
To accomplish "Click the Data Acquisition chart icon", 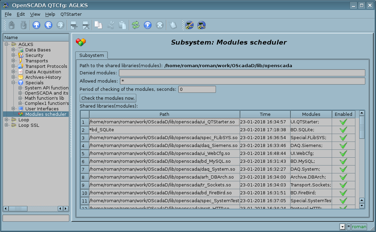I will click(21, 72).
